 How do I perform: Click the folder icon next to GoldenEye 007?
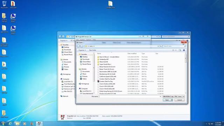point(98,59)
